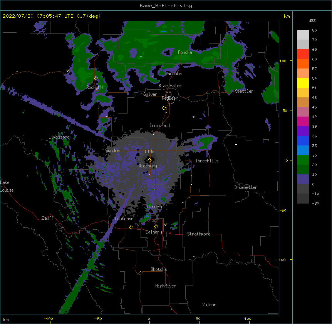Click the RedDeer city label
The height and width of the screenshot is (324, 332).
click(x=169, y=99)
